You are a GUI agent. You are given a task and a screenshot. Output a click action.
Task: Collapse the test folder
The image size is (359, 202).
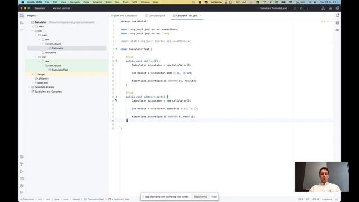pyautogui.click(x=36, y=57)
